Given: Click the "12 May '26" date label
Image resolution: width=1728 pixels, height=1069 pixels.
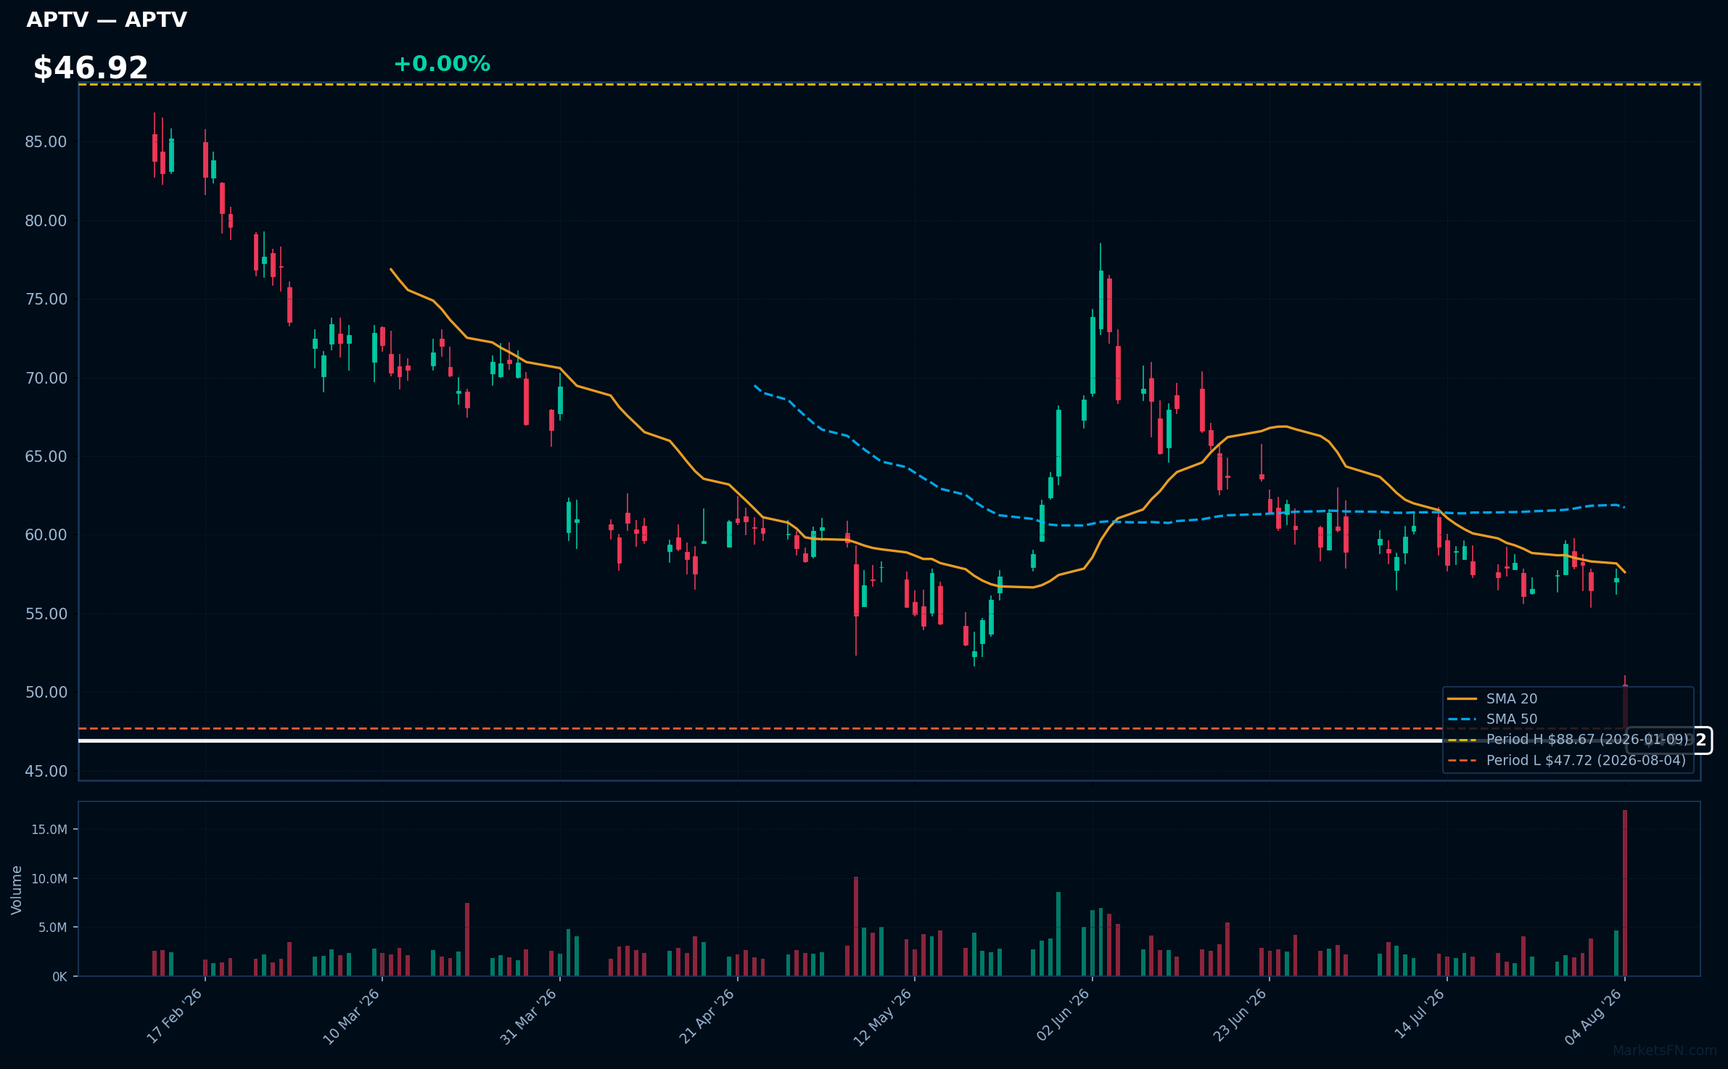Looking at the screenshot, I should (x=883, y=1017).
